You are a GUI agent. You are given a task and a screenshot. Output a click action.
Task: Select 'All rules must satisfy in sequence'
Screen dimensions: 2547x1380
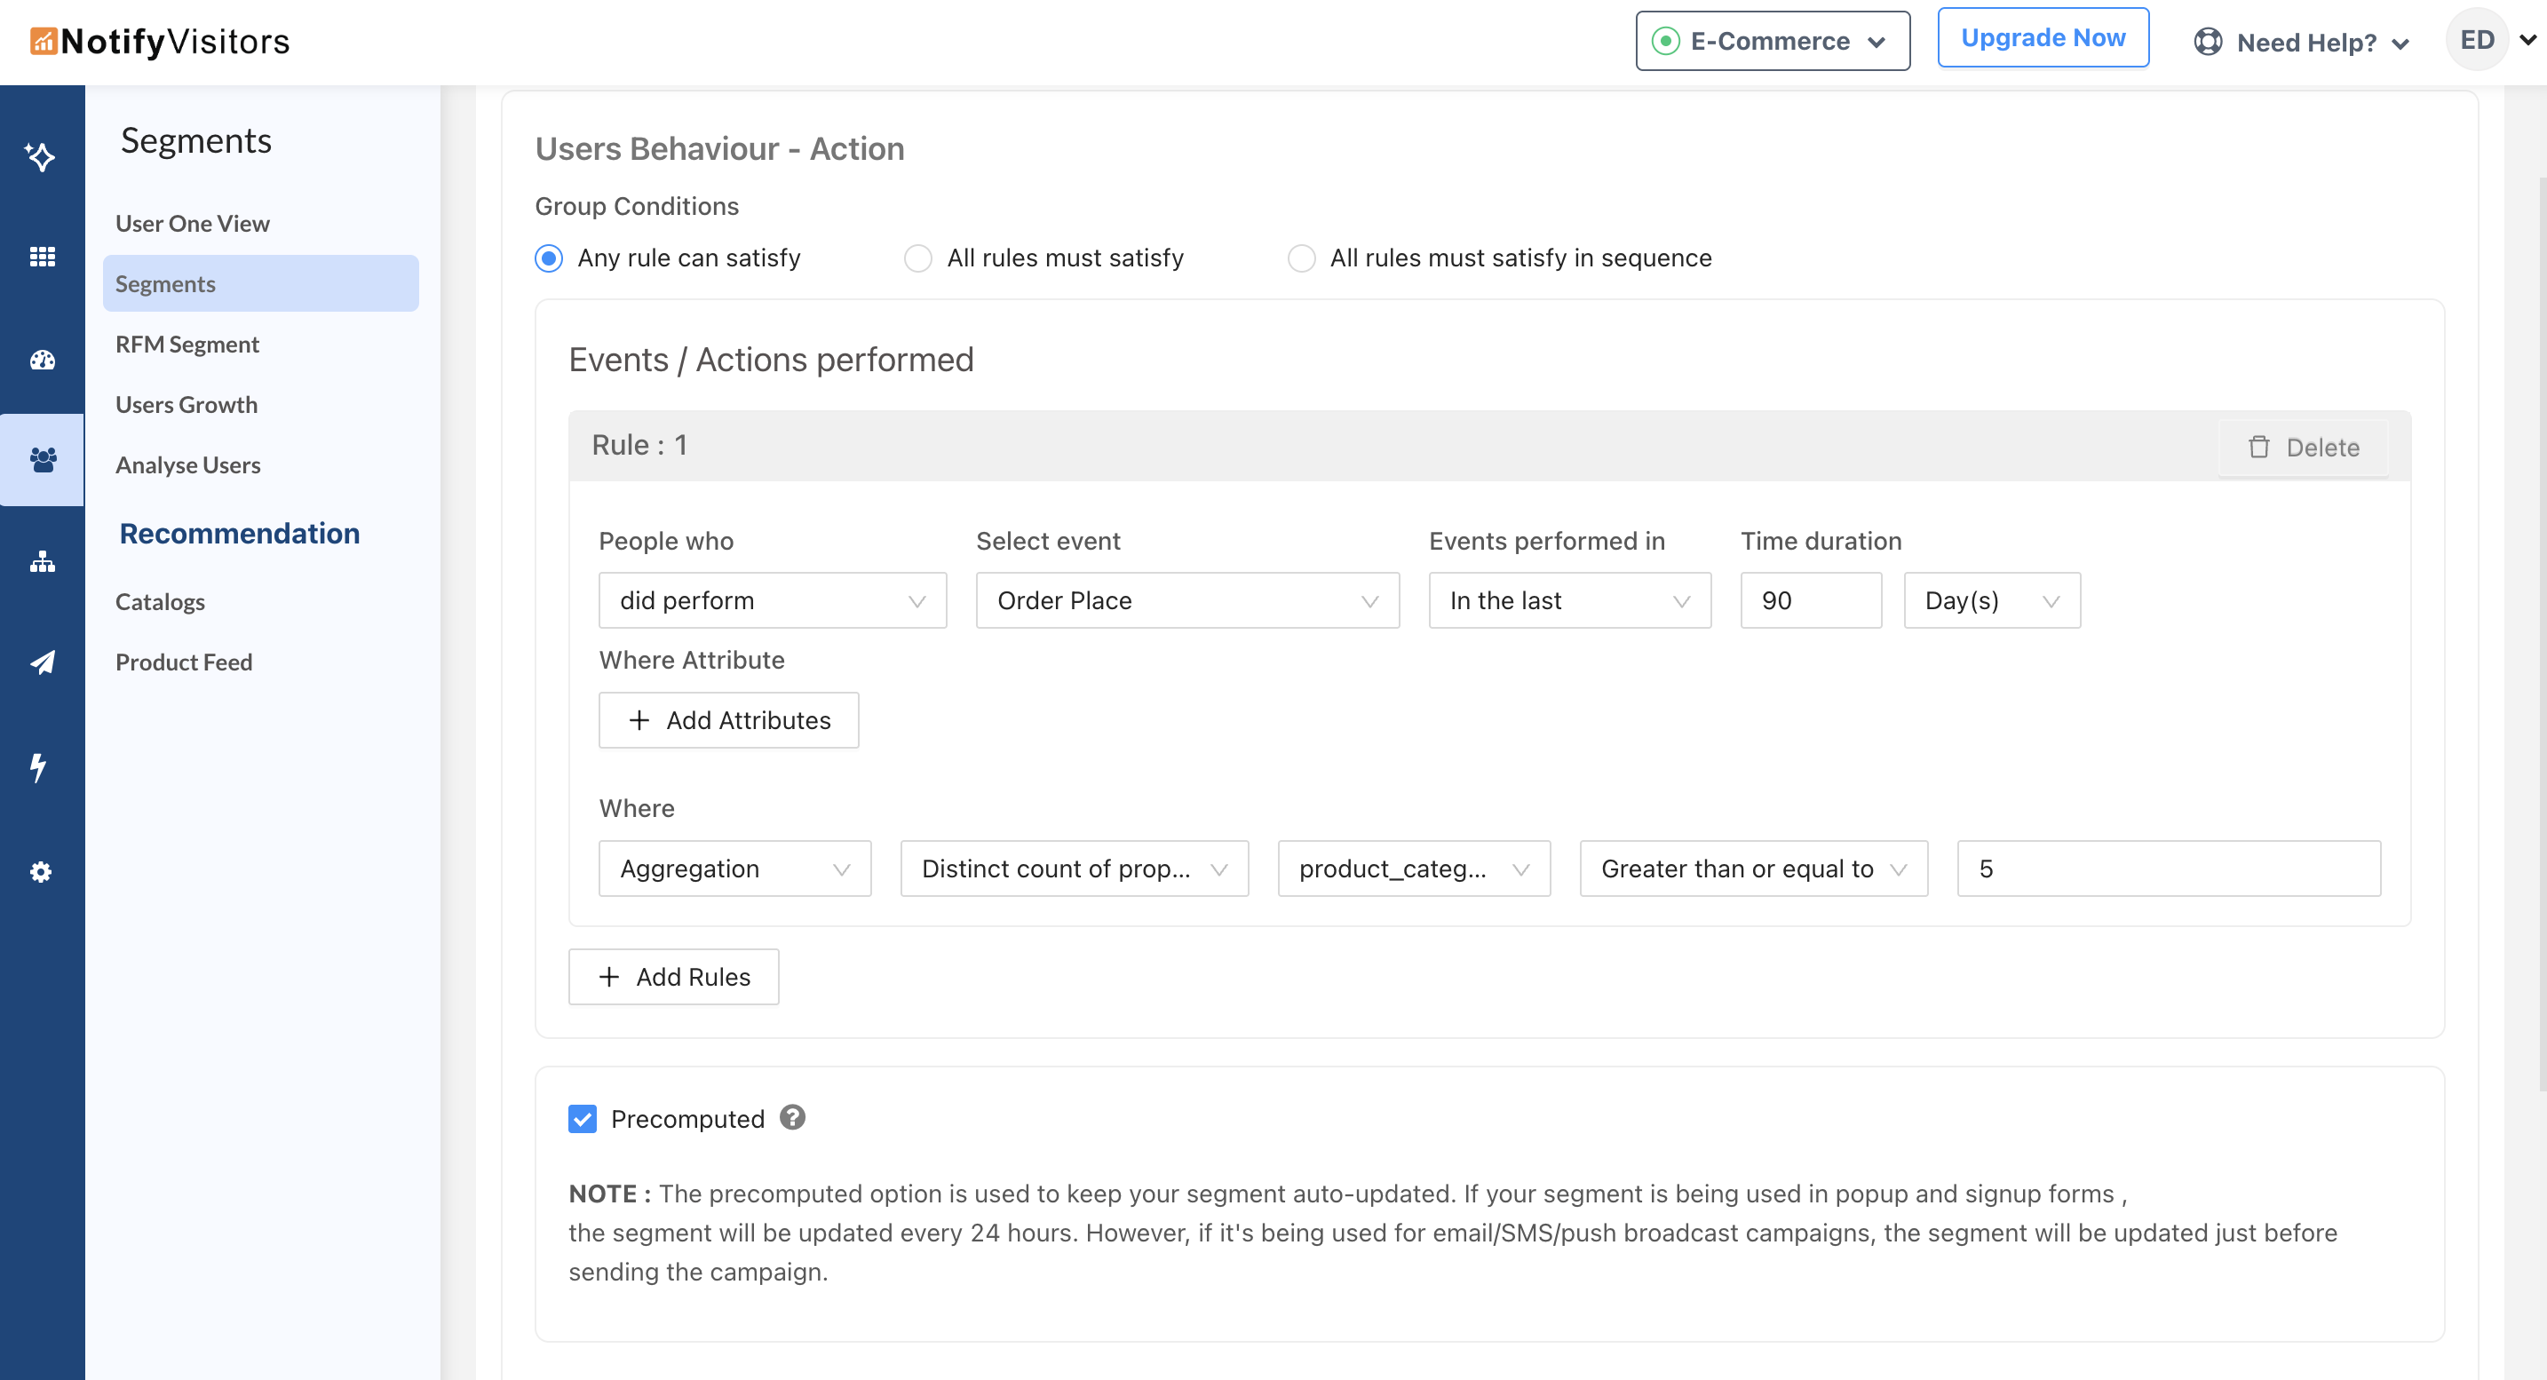coord(1301,258)
